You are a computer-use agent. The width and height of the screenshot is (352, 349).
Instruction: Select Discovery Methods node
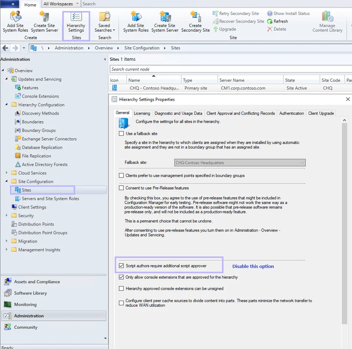pyautogui.click(x=37, y=113)
